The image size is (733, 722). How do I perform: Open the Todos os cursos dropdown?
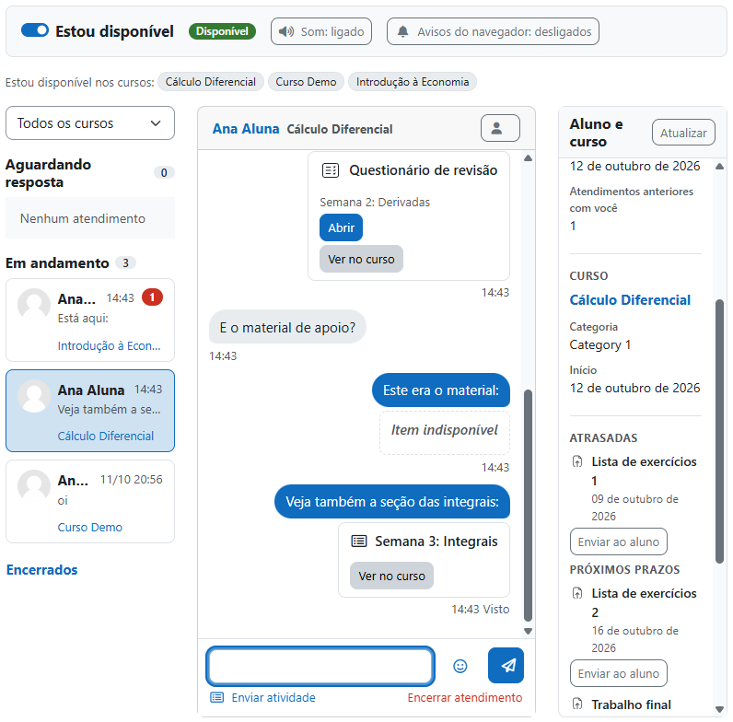[x=90, y=123]
